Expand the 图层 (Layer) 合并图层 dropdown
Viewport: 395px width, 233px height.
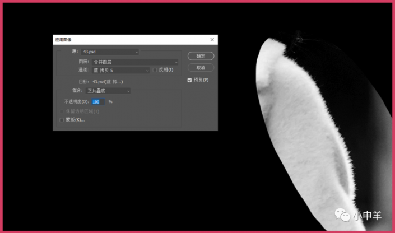(135, 62)
